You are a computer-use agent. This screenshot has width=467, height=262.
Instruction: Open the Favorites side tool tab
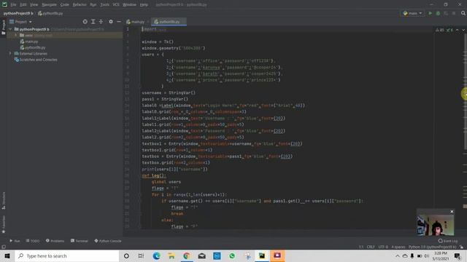point(4,224)
